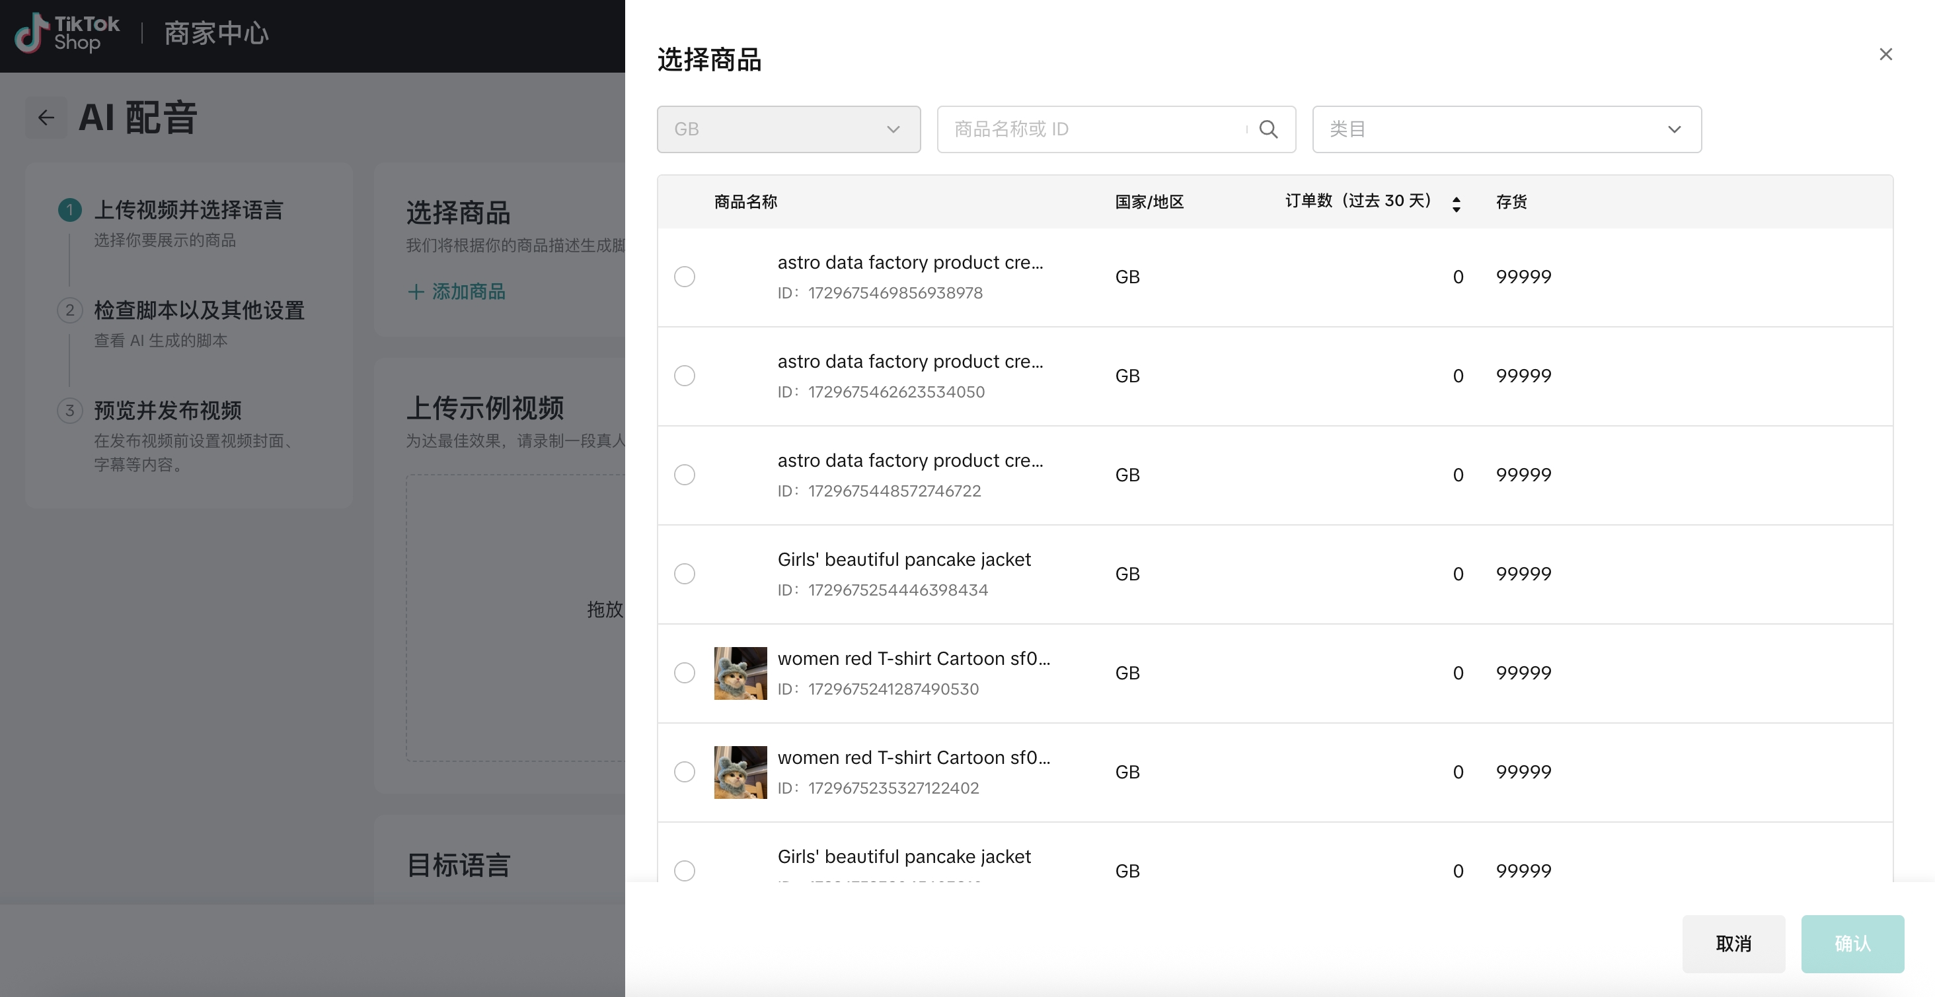Select first Girls' beautiful pancake jacket radio
This screenshot has height=997, width=1935.
pos(684,574)
